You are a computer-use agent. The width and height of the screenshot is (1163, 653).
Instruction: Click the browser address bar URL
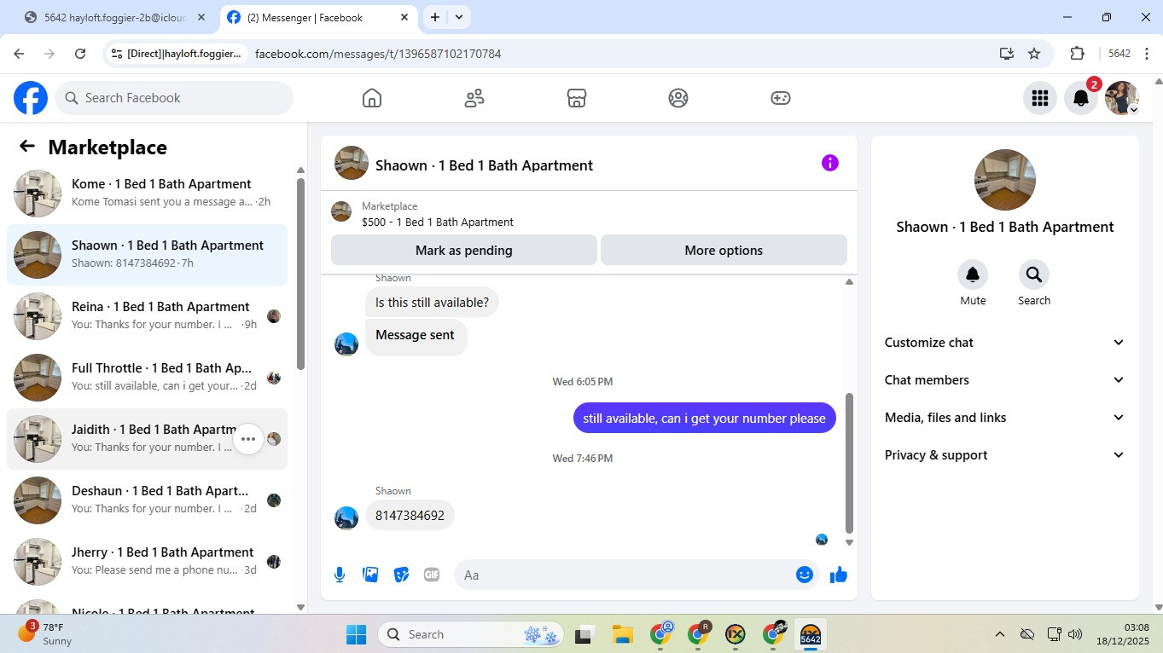click(378, 54)
